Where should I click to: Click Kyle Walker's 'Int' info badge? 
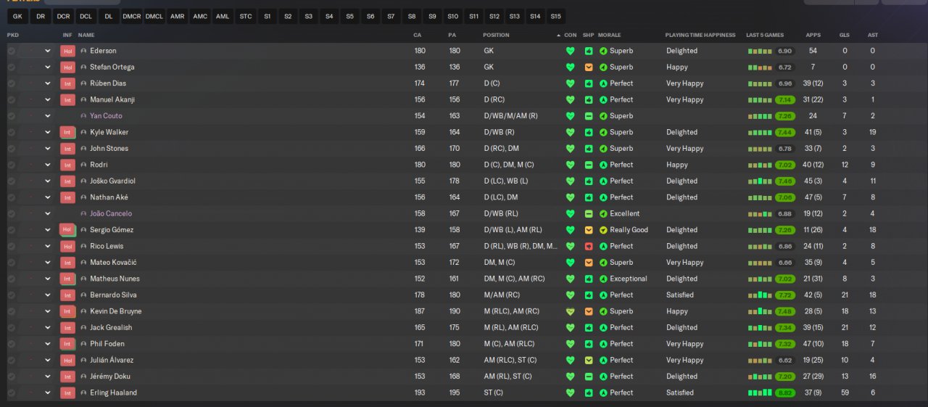point(67,132)
